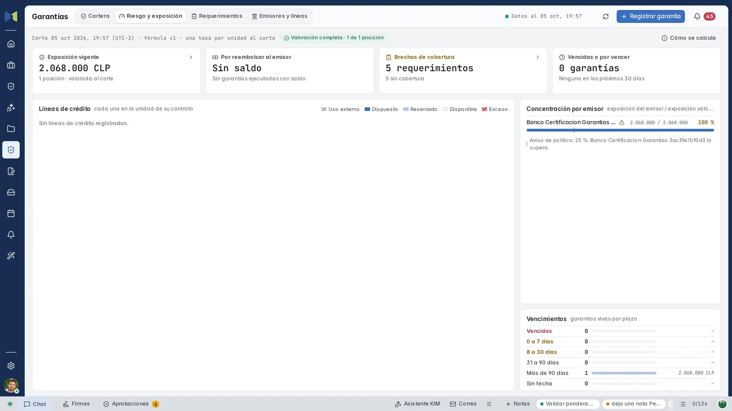Select the Vencidas row in Vencimientos
The width and height of the screenshot is (732, 411).
click(x=620, y=331)
